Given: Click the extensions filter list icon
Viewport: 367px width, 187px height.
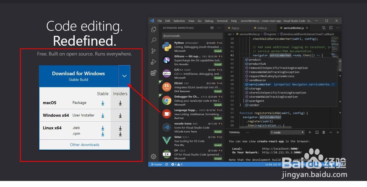Looking at the screenshot, I should click(212, 28).
